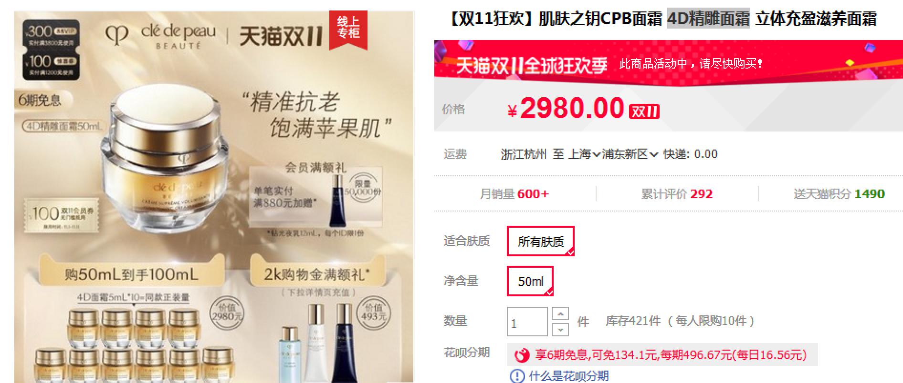The height and width of the screenshot is (383, 903).
Task: Click the Clé de Peau logo in product image
Action: pos(161,35)
